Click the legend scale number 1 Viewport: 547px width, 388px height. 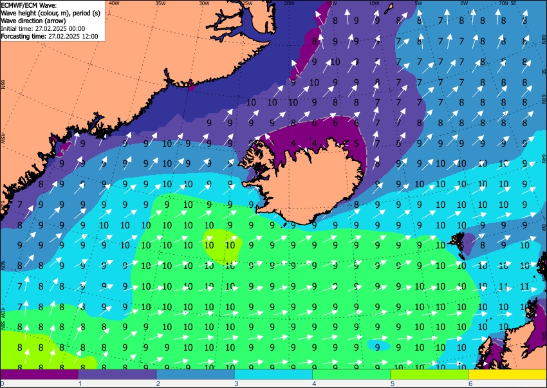[x=80, y=383]
